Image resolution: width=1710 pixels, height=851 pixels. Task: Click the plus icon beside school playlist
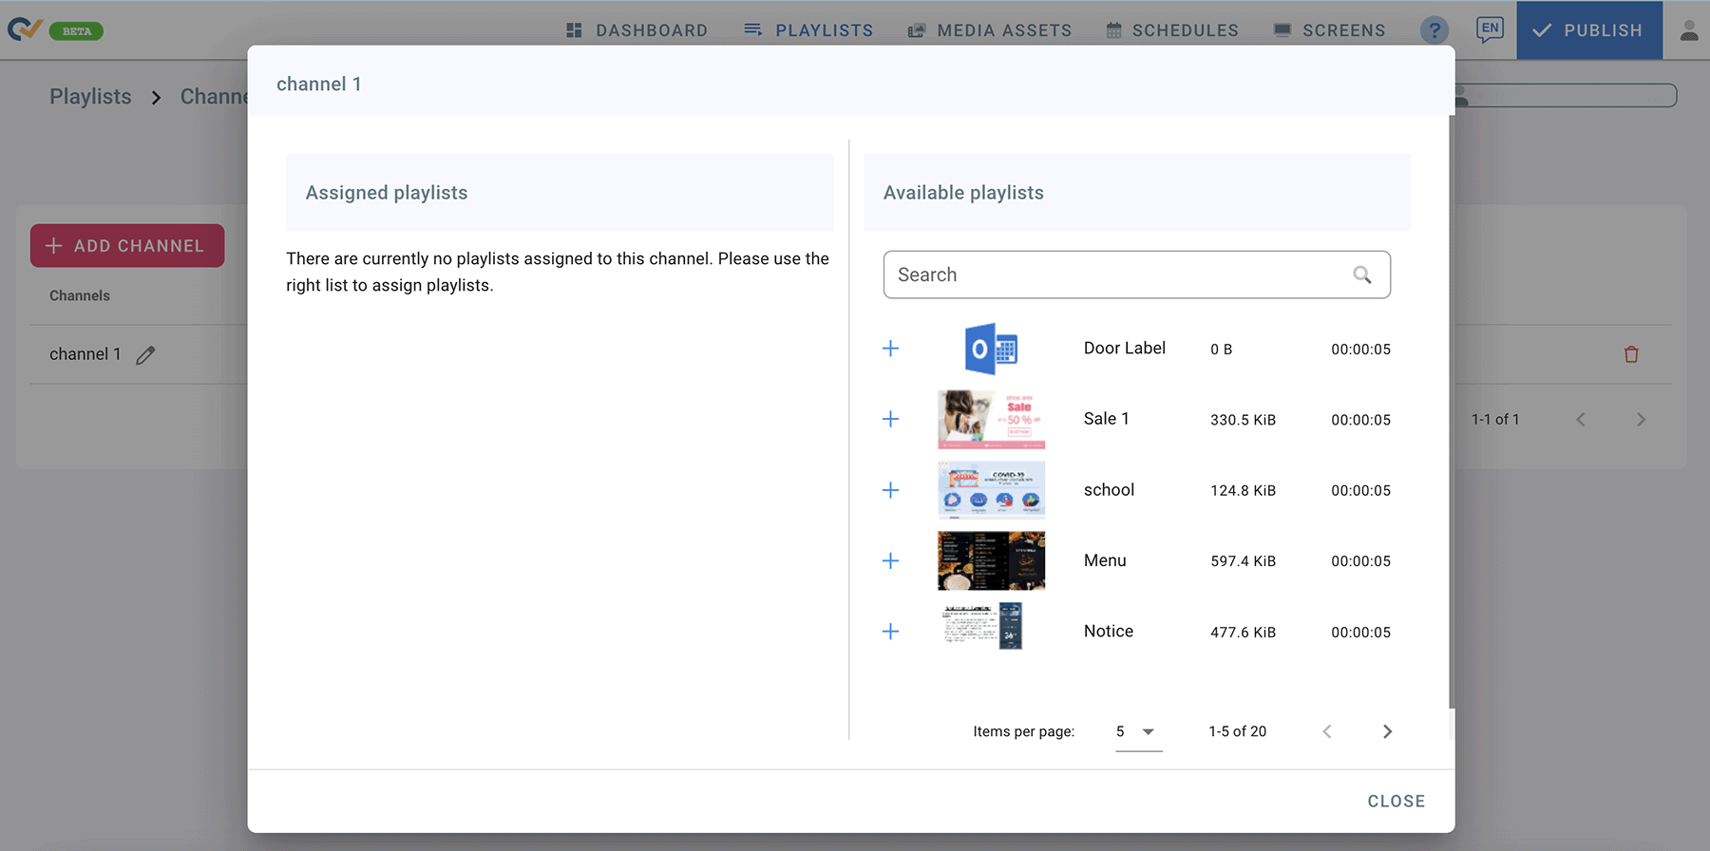pos(890,490)
